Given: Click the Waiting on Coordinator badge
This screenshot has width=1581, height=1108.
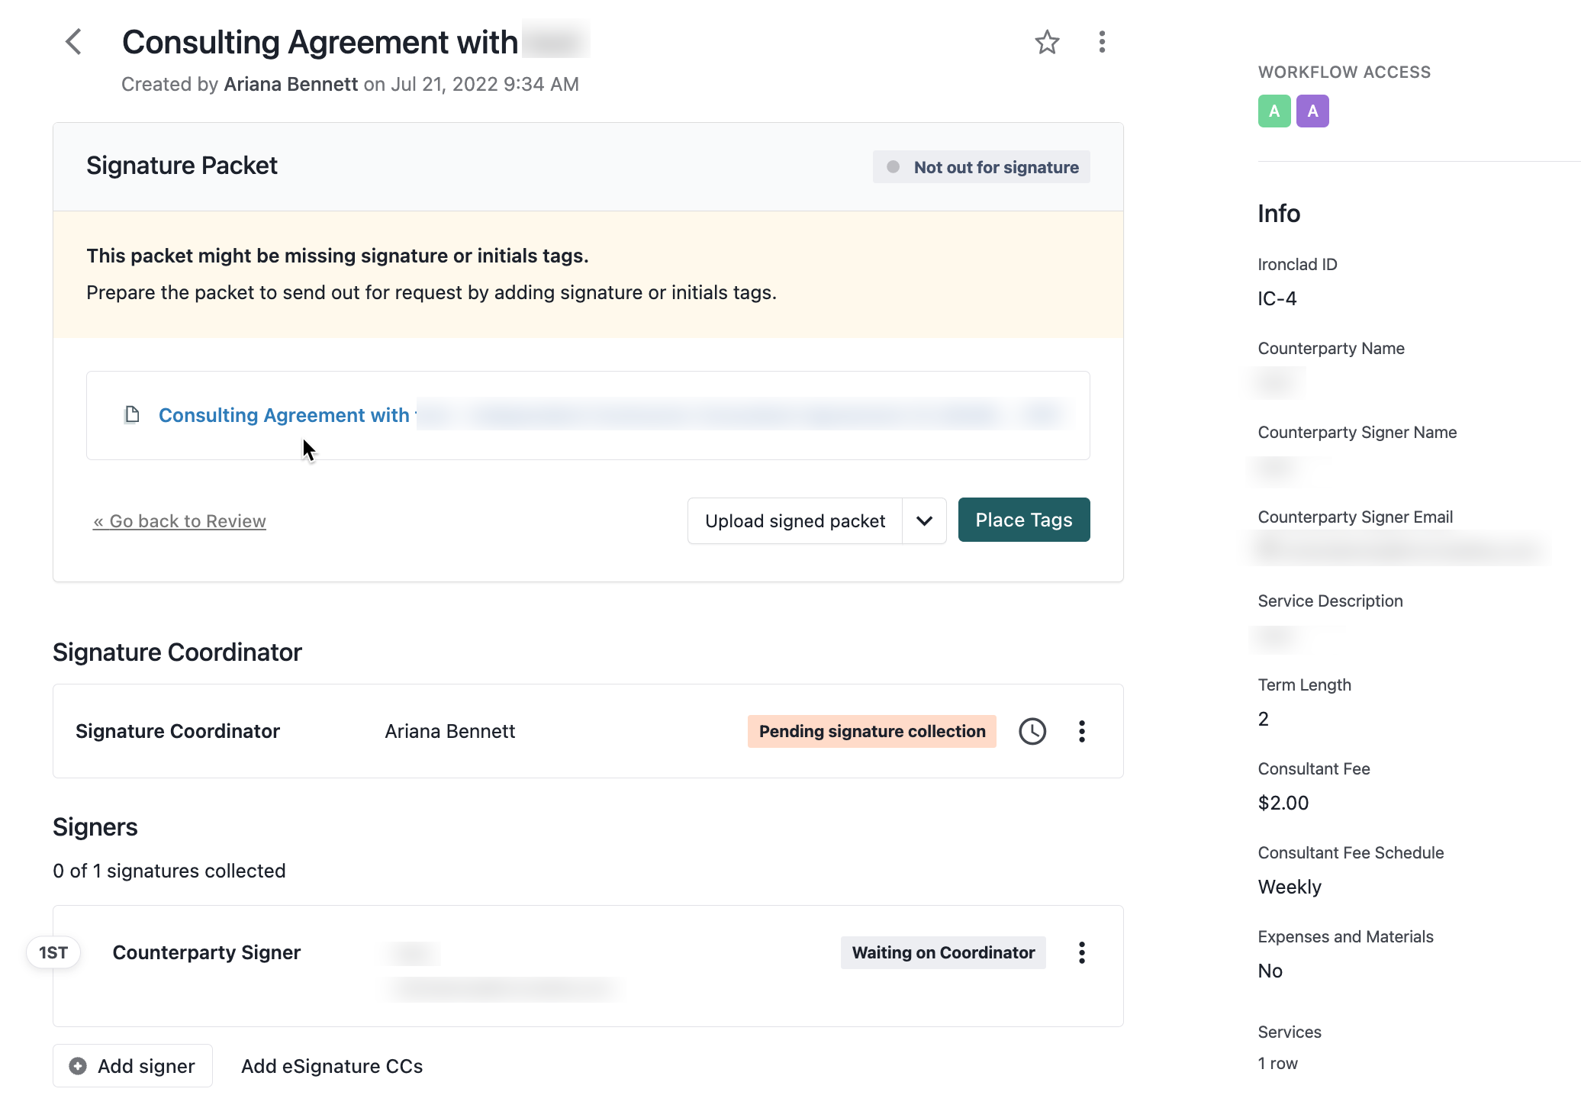Looking at the screenshot, I should 943,952.
